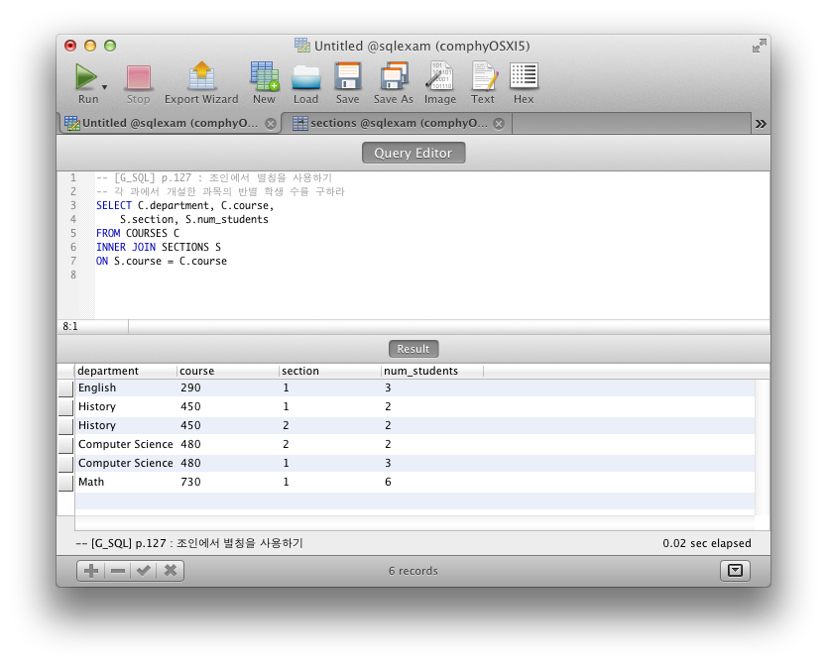Apply changes with the checkmark button

tap(144, 571)
